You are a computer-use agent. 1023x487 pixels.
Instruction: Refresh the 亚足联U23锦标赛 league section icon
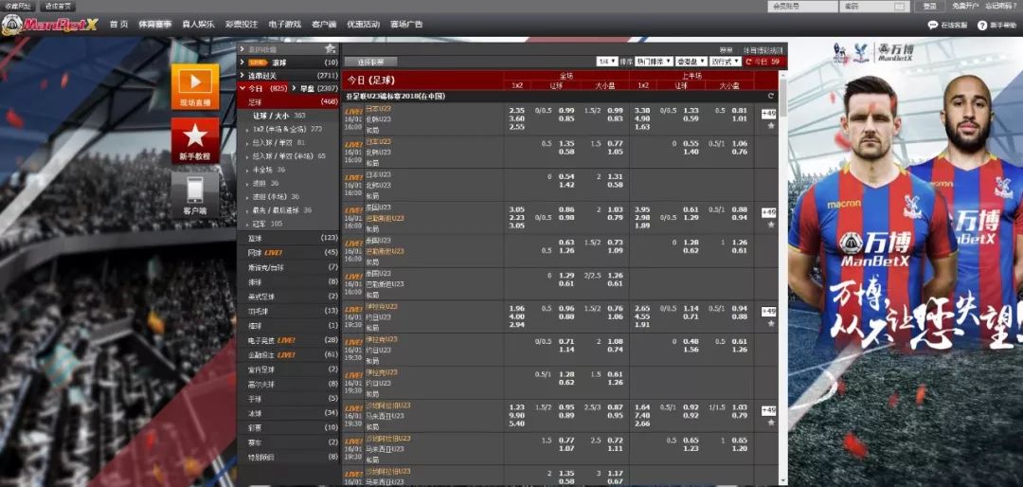(770, 96)
